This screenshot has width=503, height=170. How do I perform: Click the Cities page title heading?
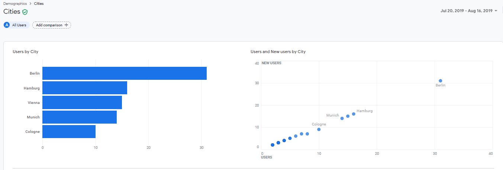click(12, 12)
